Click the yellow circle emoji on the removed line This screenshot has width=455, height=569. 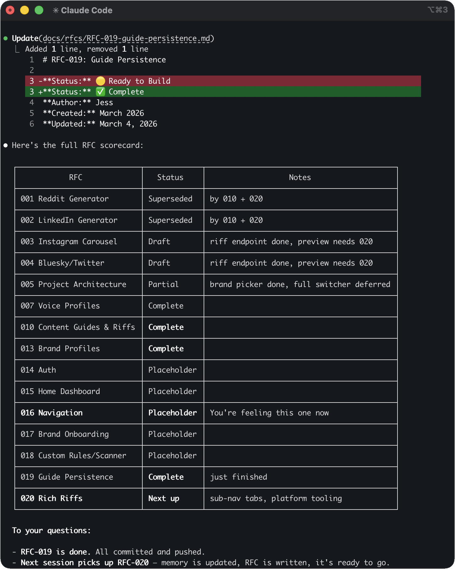(100, 81)
